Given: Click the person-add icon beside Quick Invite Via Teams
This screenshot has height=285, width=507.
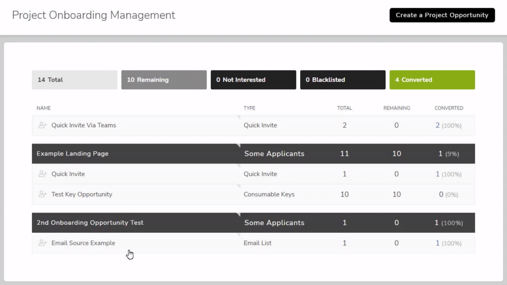Looking at the screenshot, I should coord(43,125).
